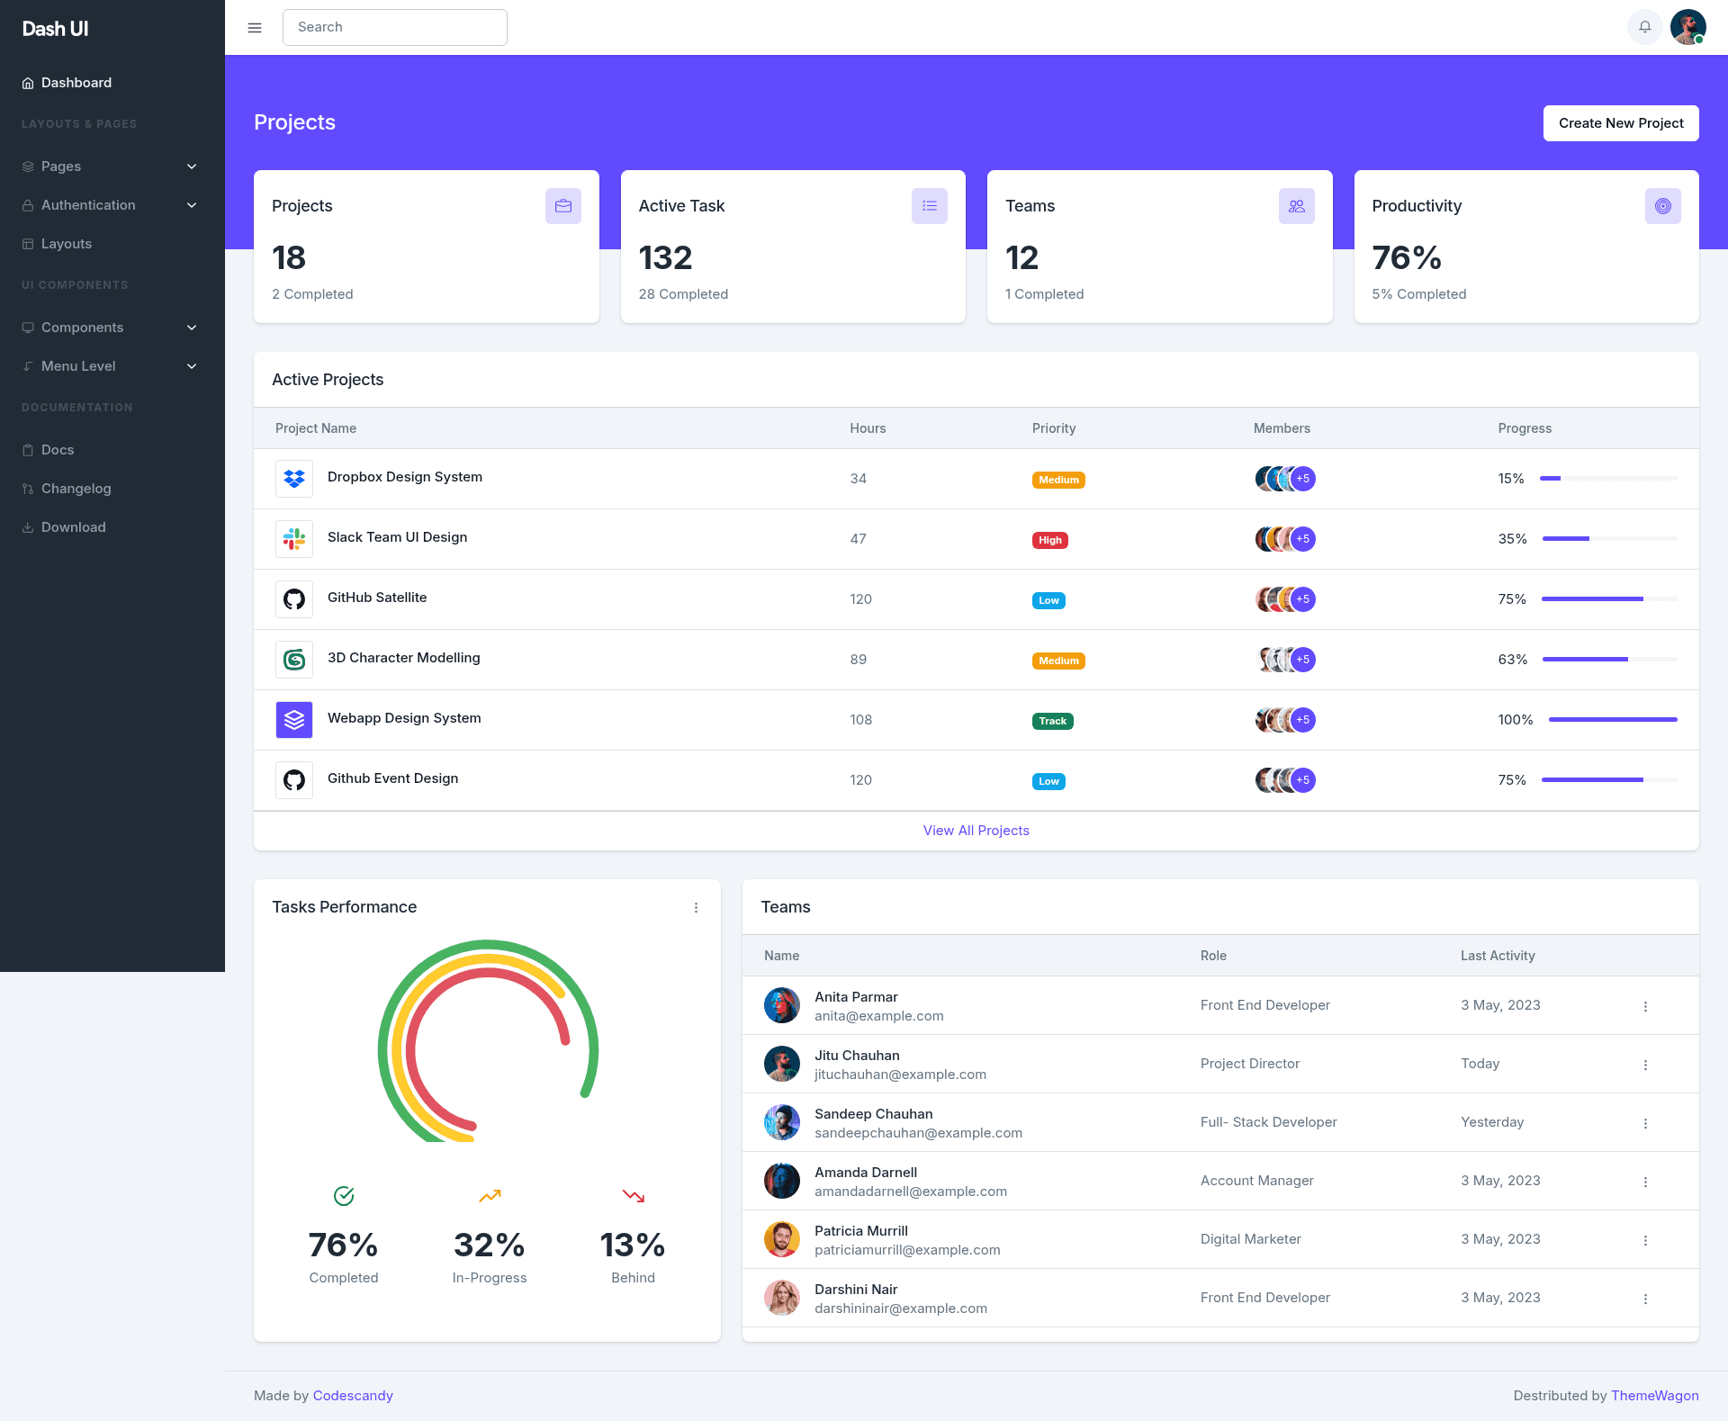The image size is (1728, 1421).
Task: Click View All Projects link
Action: pos(976,831)
